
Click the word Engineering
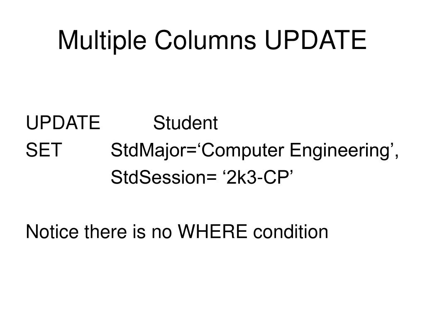(340, 151)
